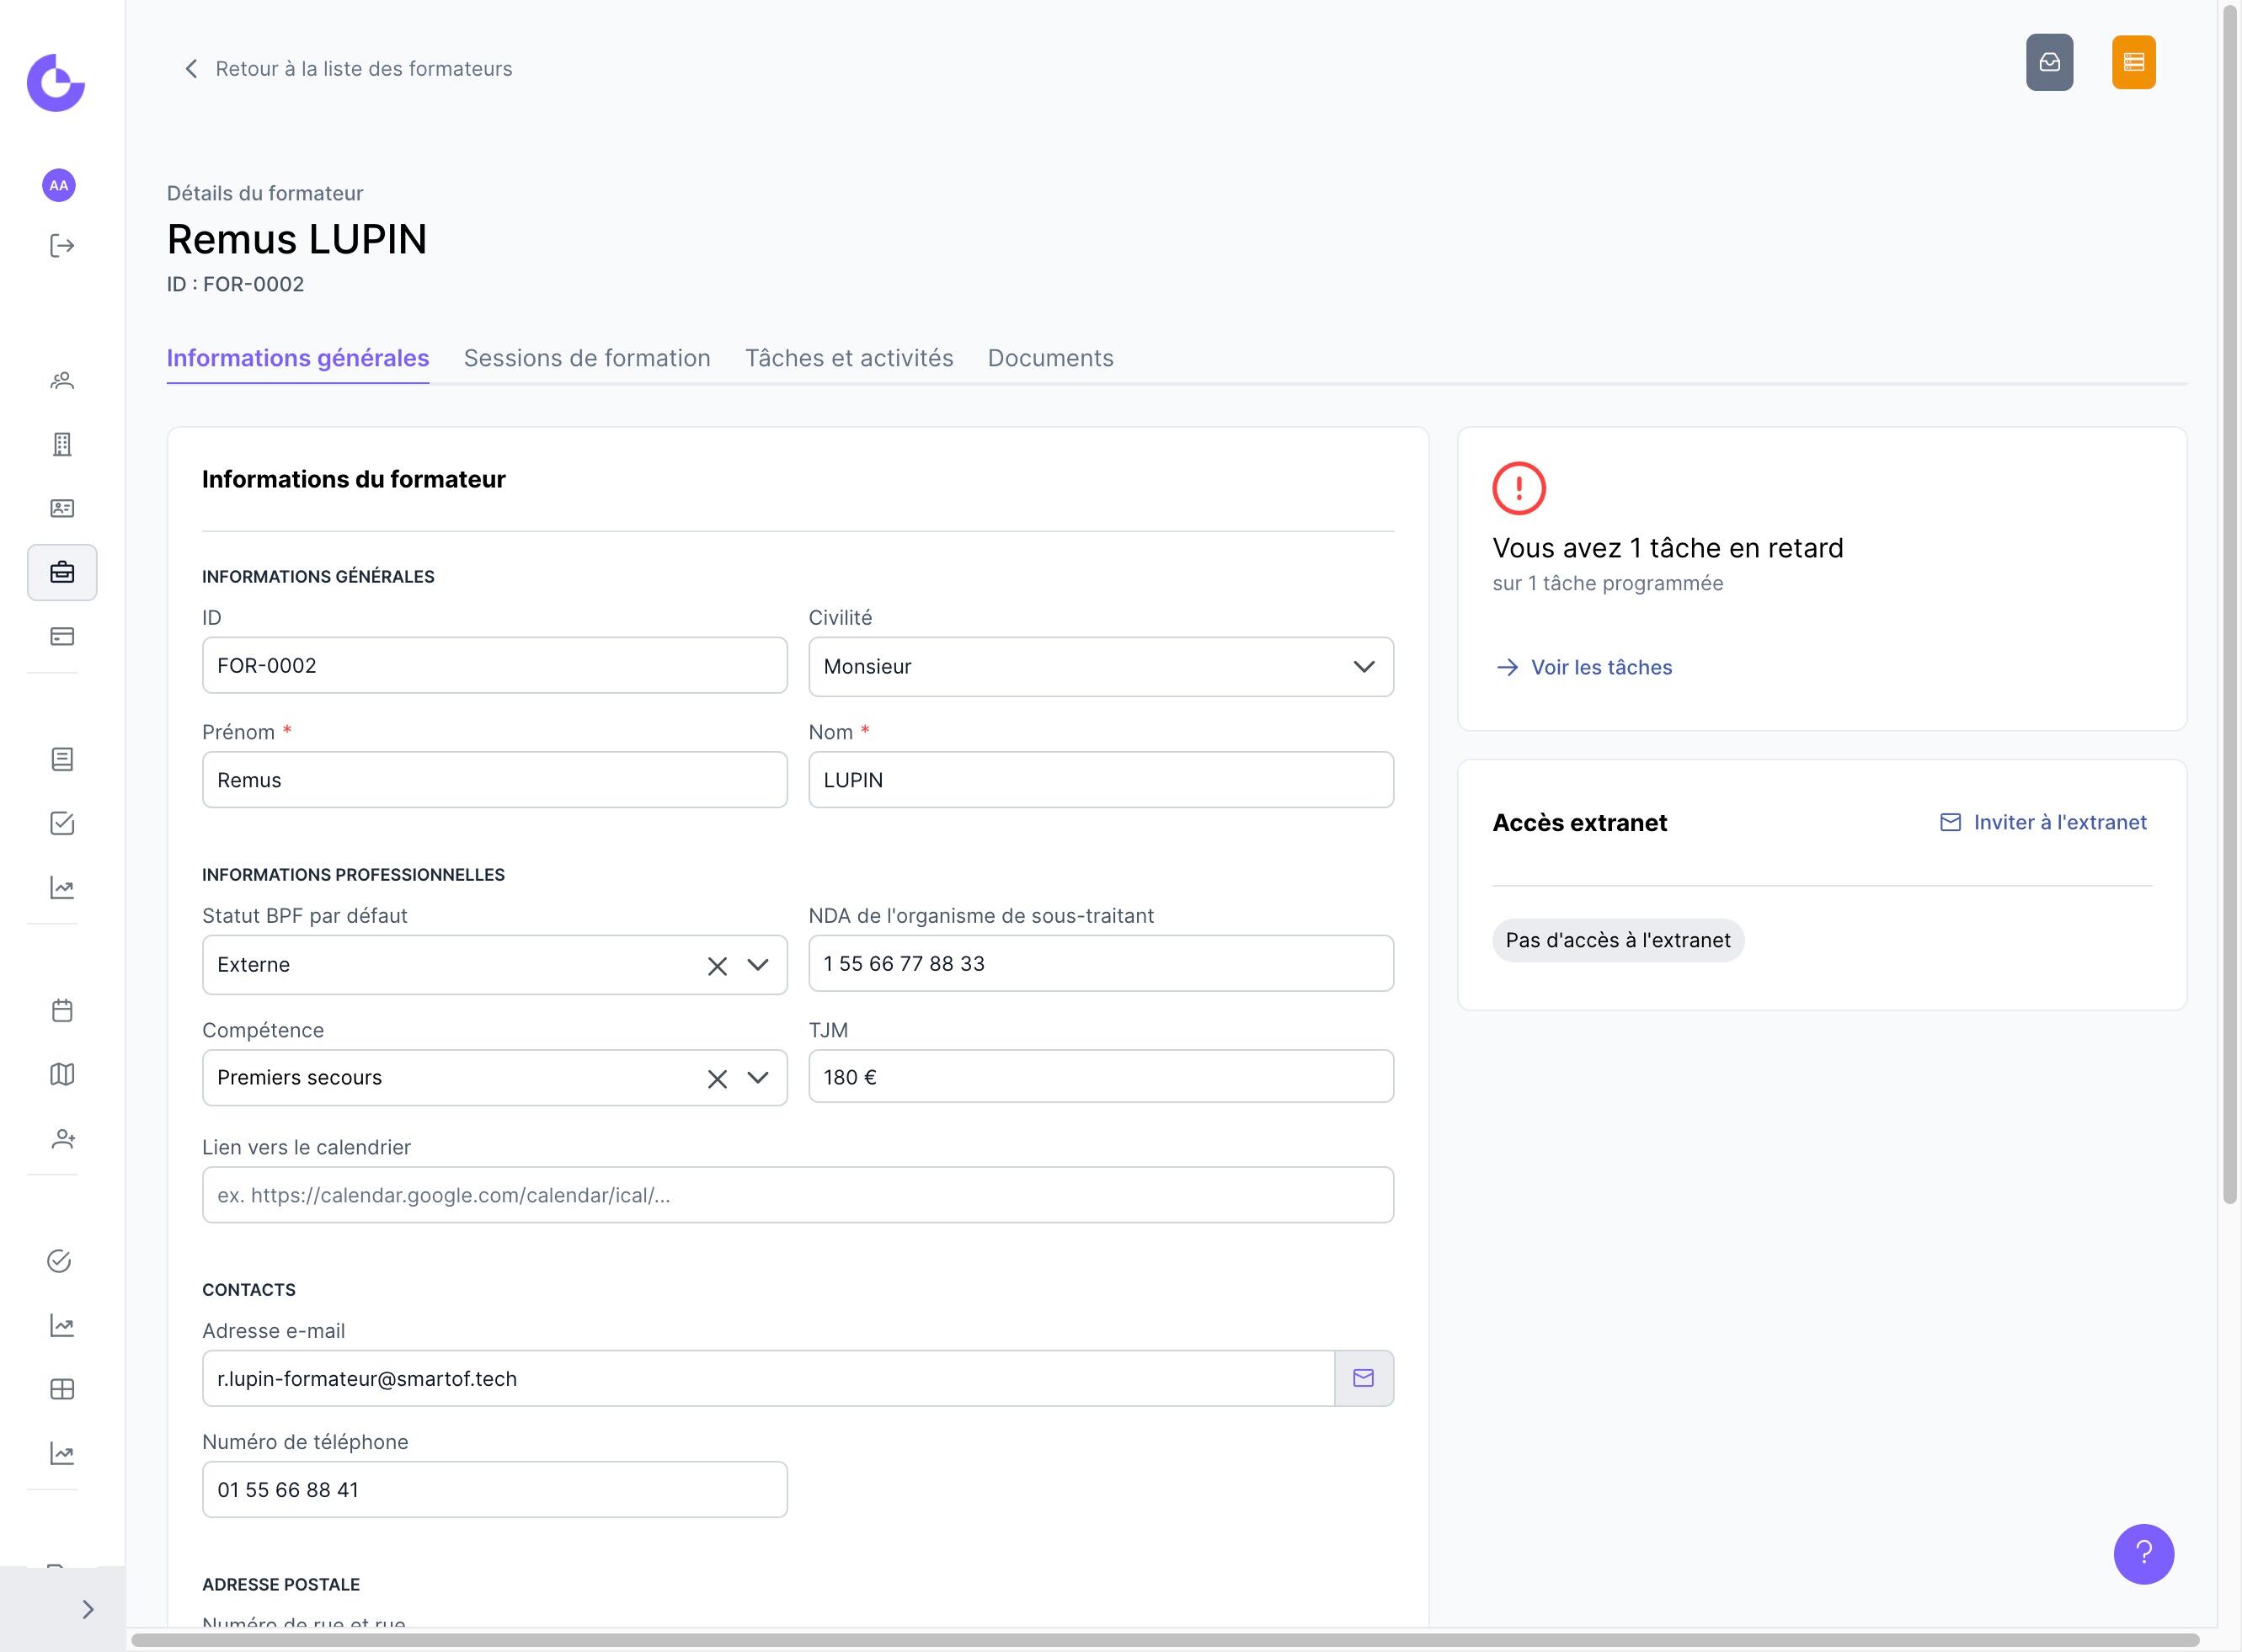Image resolution: width=2242 pixels, height=1652 pixels.
Task: Expand the Compétence dropdown arrow
Action: coord(758,1078)
